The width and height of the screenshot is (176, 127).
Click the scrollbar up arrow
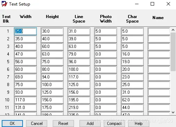click(173, 30)
